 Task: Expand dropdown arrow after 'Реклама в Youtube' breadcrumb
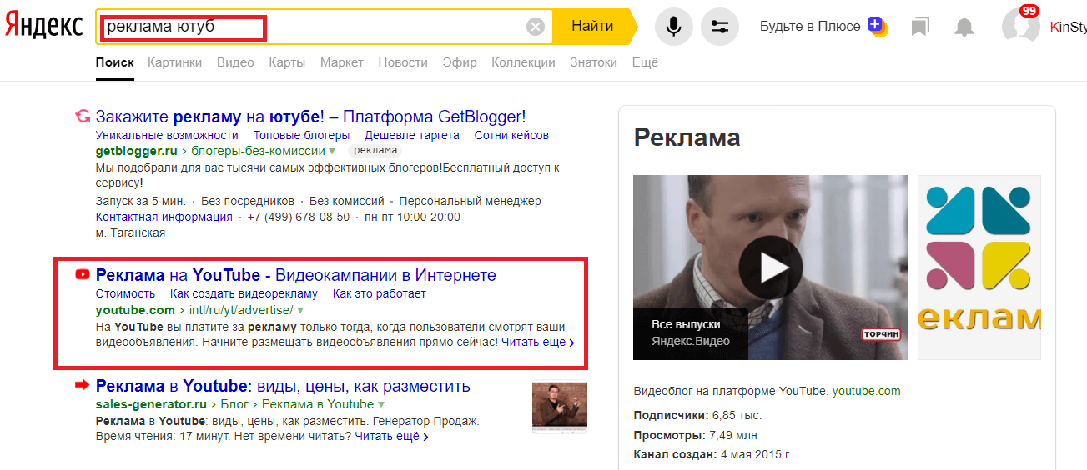[x=381, y=405]
